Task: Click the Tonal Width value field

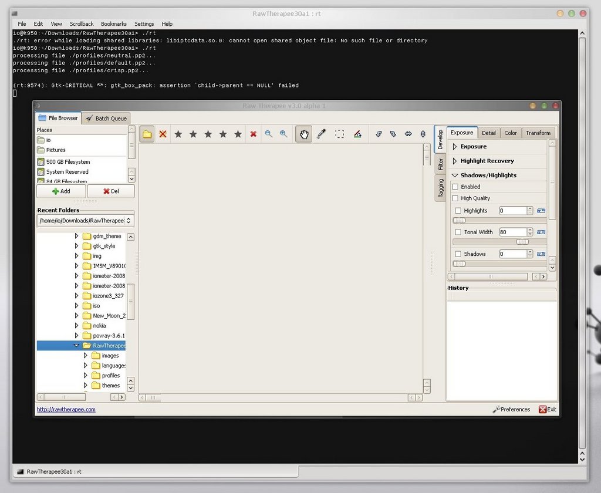Action: click(x=513, y=232)
